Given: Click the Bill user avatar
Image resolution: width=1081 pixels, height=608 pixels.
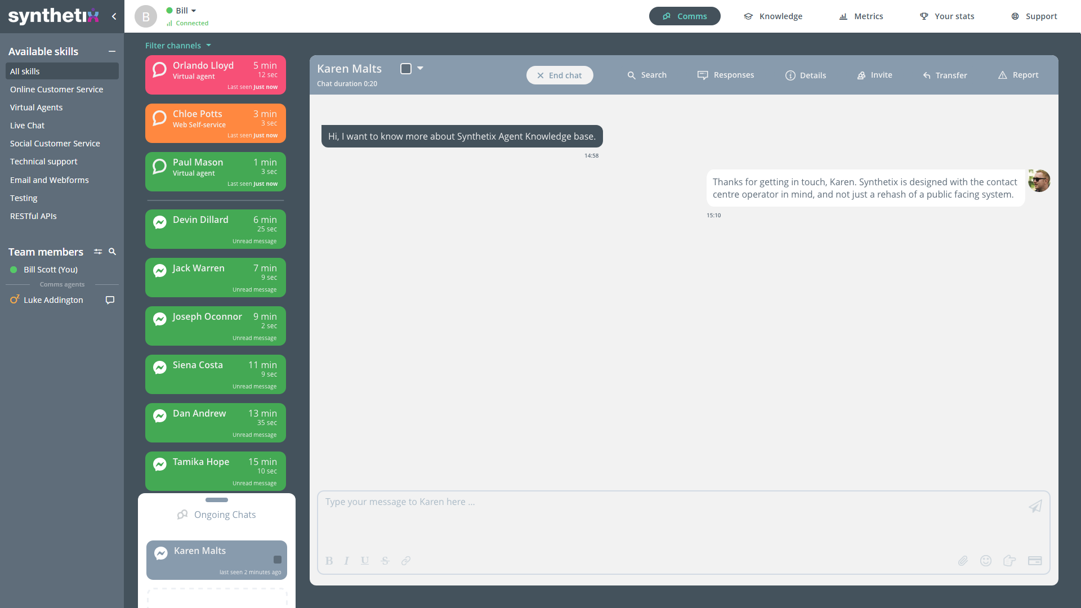Looking at the screenshot, I should click(x=145, y=16).
